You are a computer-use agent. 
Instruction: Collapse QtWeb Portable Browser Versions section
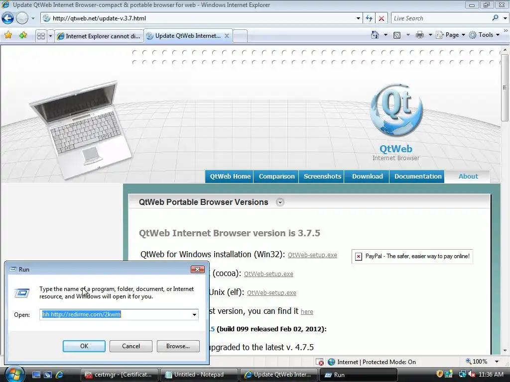(x=280, y=202)
